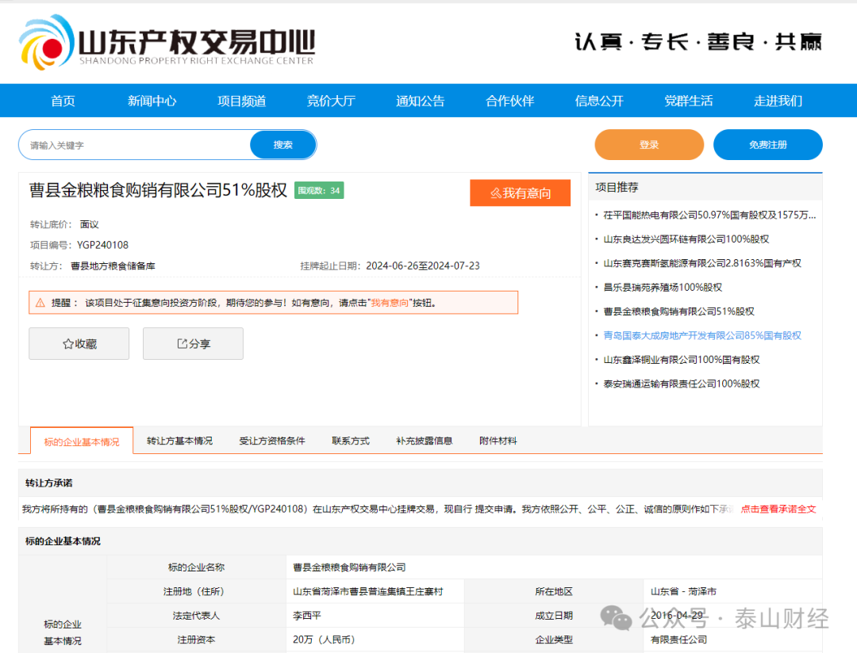Screen dimensions: 857x653
Task: Click the warning triangle in the 提醒 notice
Action: (x=40, y=302)
